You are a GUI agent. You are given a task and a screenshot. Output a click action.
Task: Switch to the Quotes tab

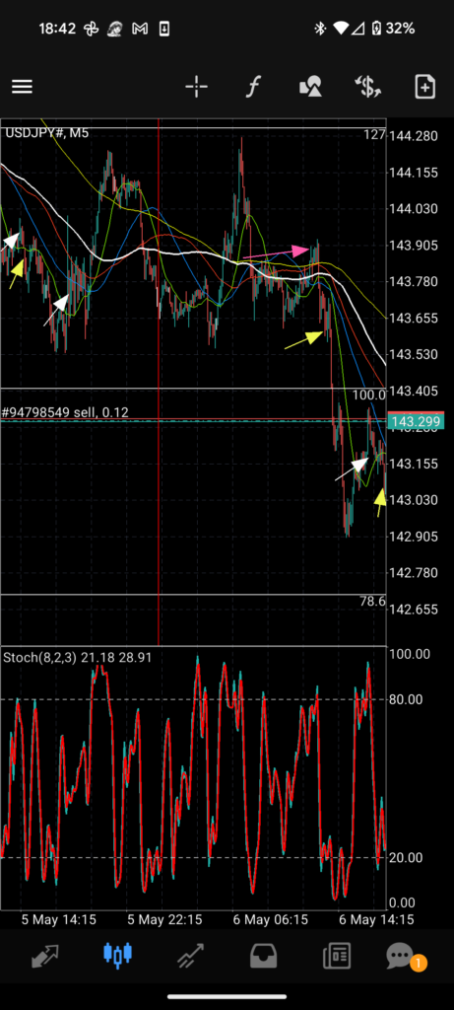[x=45, y=955]
